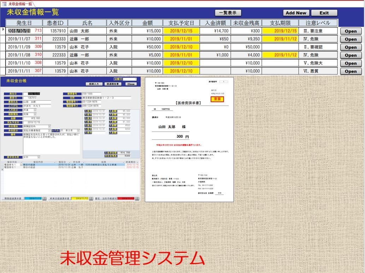The image size is (365, 273).
Task: Click the print icon next to 督促・法的手続通知 date
Action: pyautogui.click(x=137, y=198)
